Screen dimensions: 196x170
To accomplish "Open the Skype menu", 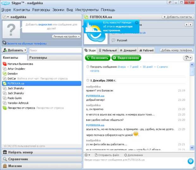I will click(6, 10).
